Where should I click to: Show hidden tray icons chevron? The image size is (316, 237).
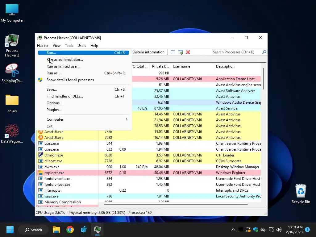pyautogui.click(x=233, y=230)
